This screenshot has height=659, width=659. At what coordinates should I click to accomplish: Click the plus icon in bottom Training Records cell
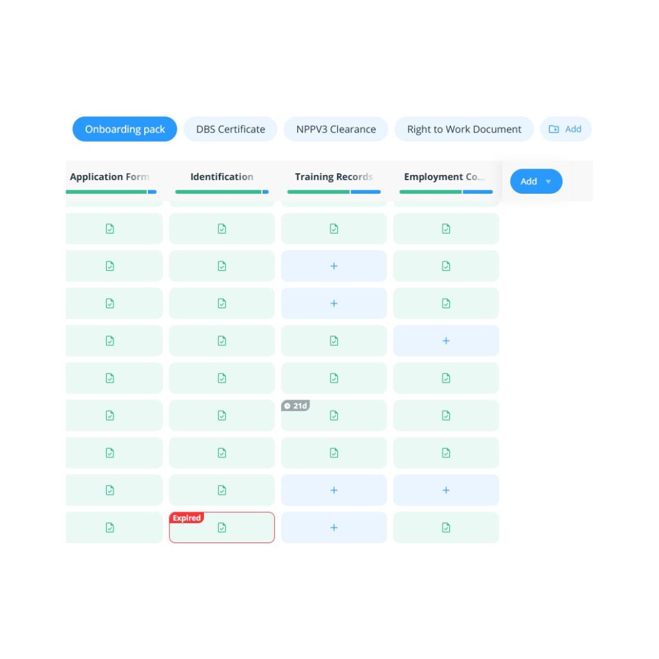(x=334, y=528)
